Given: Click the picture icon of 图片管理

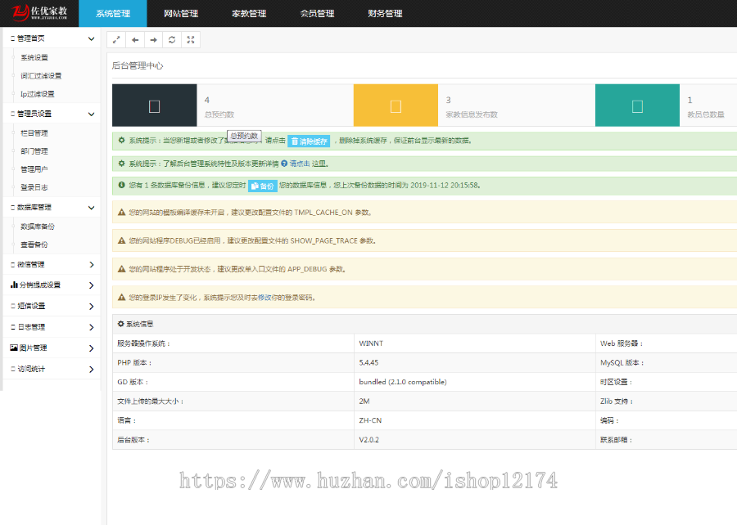Looking at the screenshot, I should click(x=14, y=348).
